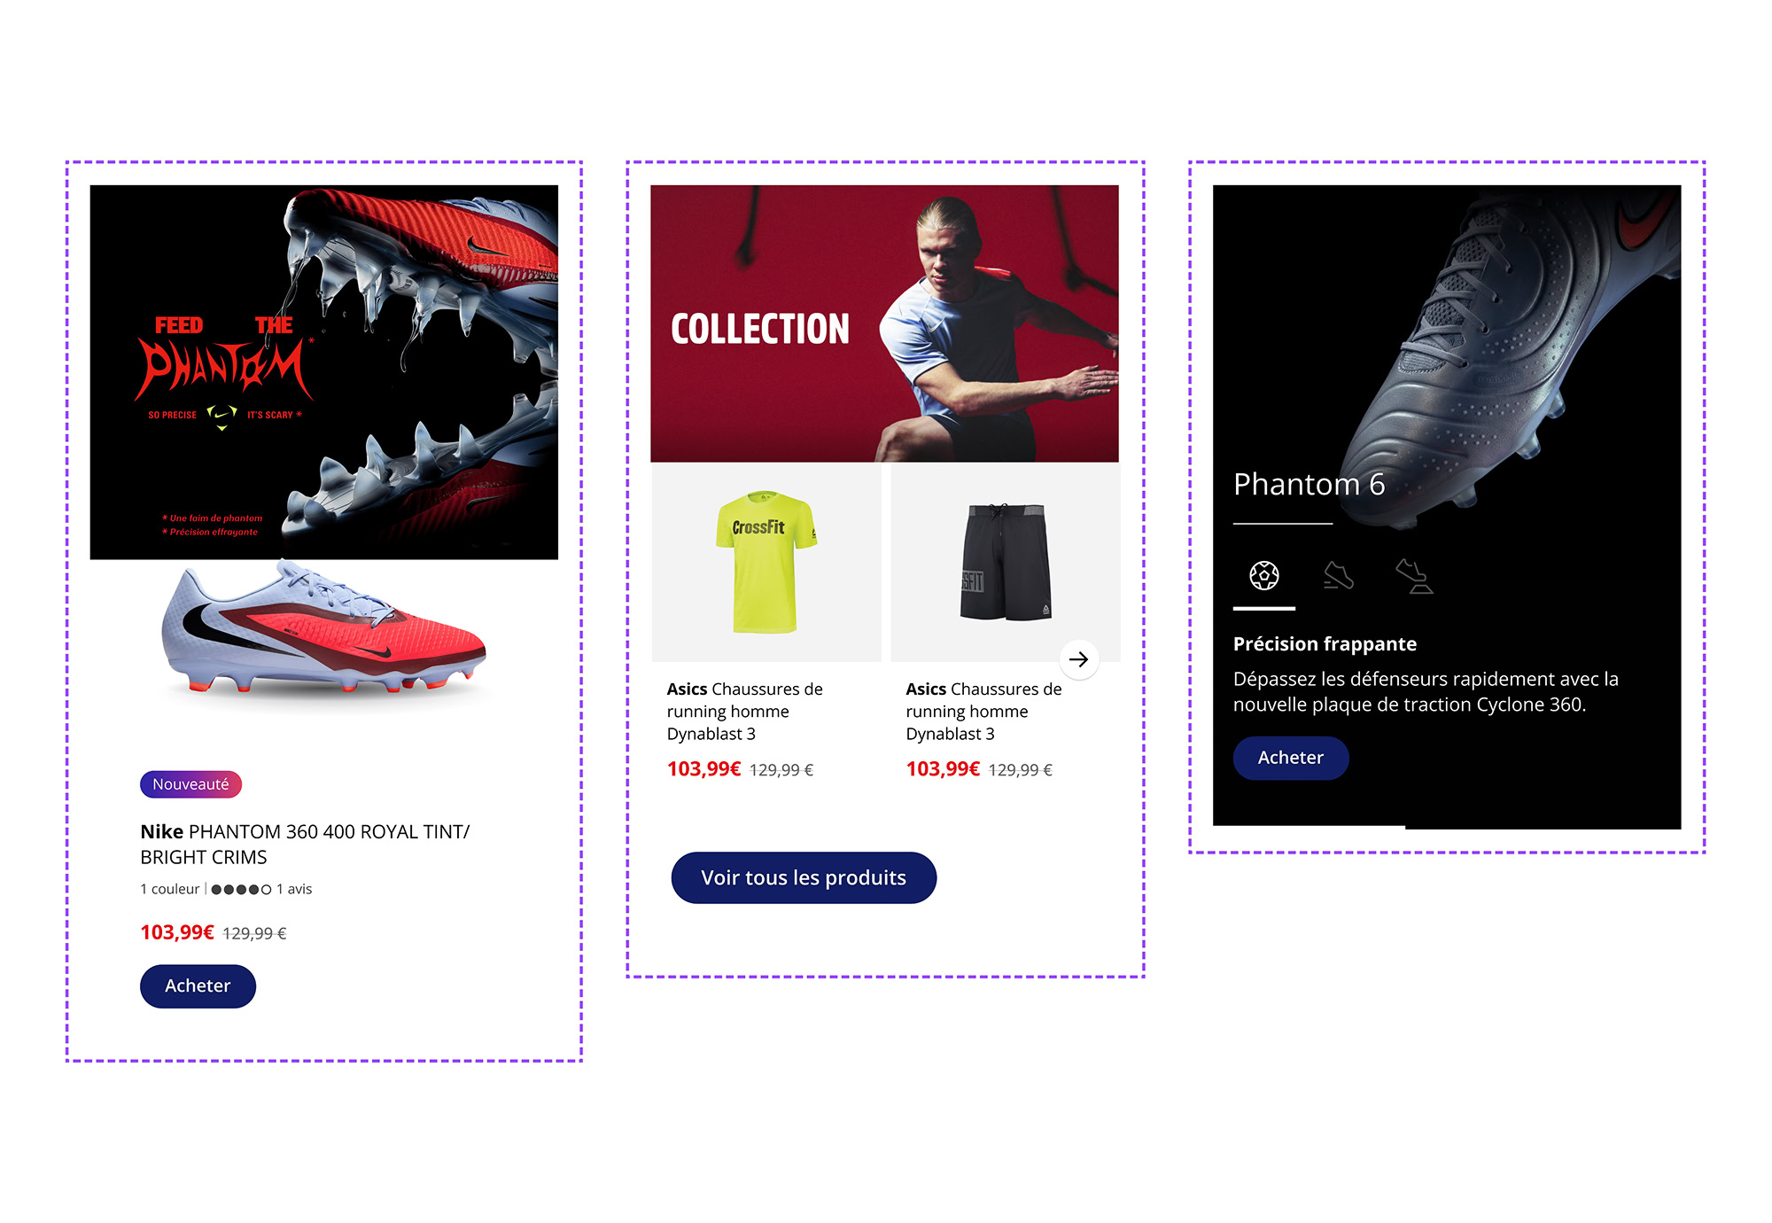The height and width of the screenshot is (1223, 1772).
Task: Click the 1 avis review link
Action: (294, 889)
